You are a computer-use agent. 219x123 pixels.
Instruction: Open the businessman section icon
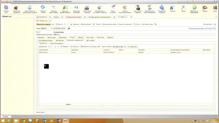tap(138, 9)
